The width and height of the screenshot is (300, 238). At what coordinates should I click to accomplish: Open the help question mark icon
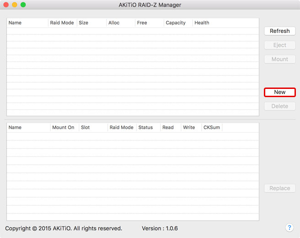pos(289,228)
